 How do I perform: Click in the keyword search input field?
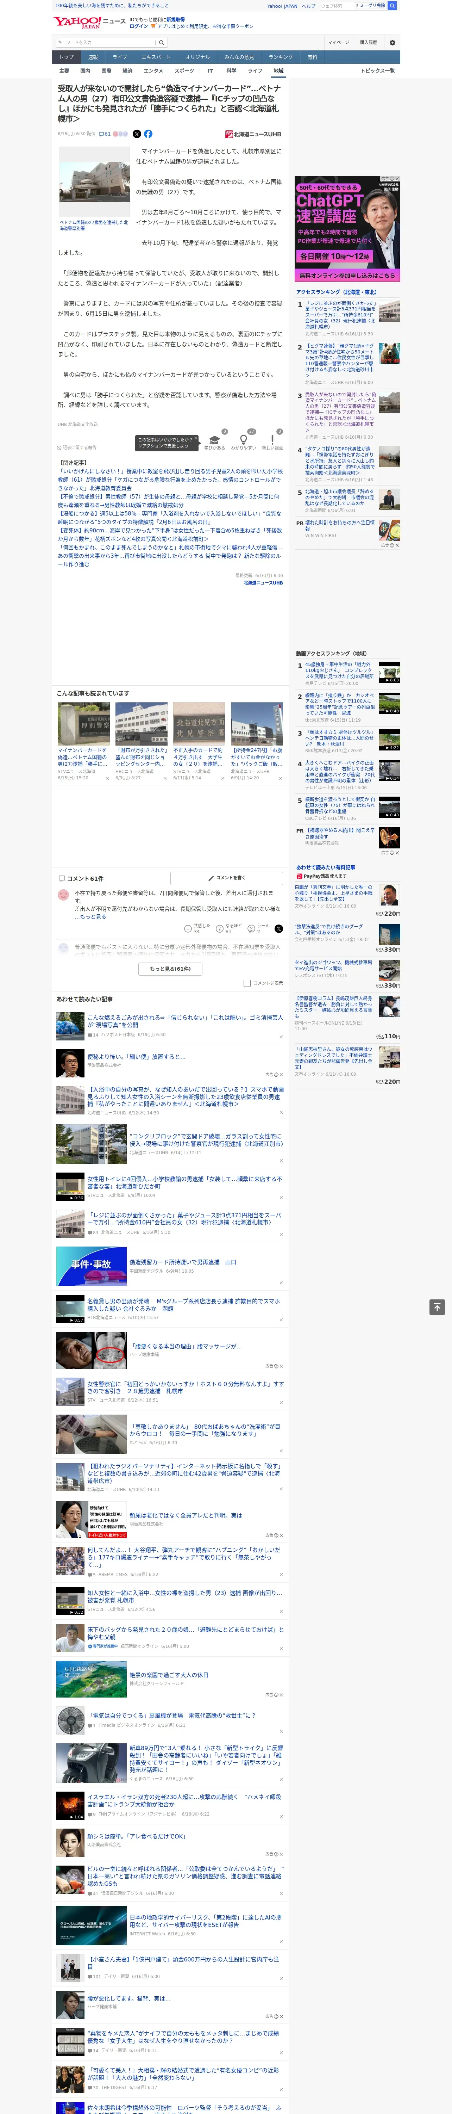coord(106,43)
